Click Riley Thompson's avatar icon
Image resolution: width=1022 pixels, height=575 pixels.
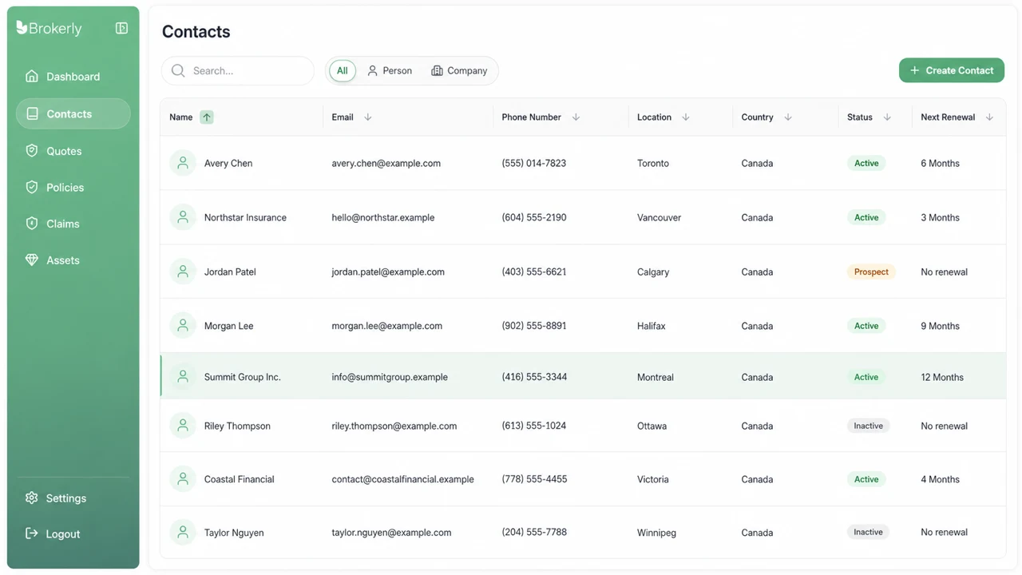pyautogui.click(x=183, y=426)
